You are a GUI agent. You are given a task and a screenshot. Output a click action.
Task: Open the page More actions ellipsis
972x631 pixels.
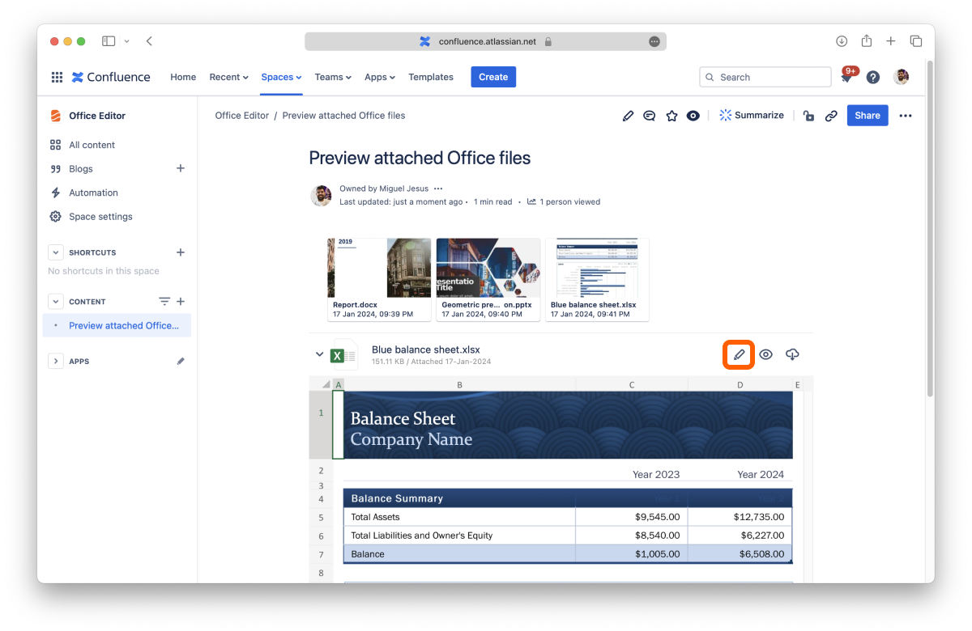coord(906,116)
